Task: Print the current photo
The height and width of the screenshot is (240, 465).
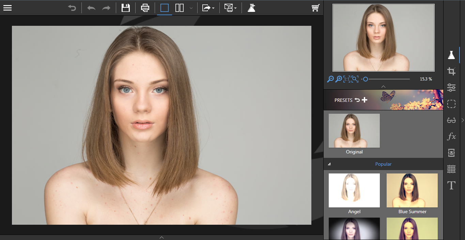Action: [x=145, y=7]
